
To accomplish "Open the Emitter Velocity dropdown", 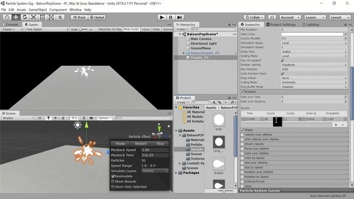I will tap(314, 65).
